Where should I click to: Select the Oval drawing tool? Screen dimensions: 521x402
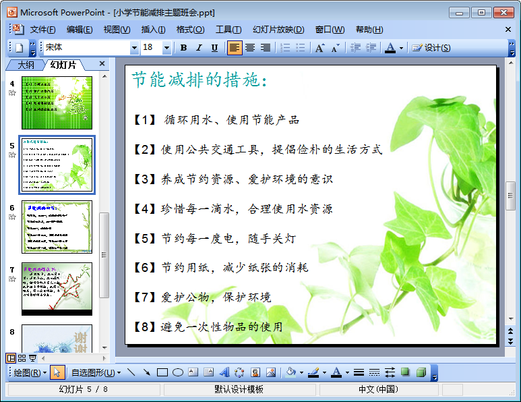(x=178, y=372)
